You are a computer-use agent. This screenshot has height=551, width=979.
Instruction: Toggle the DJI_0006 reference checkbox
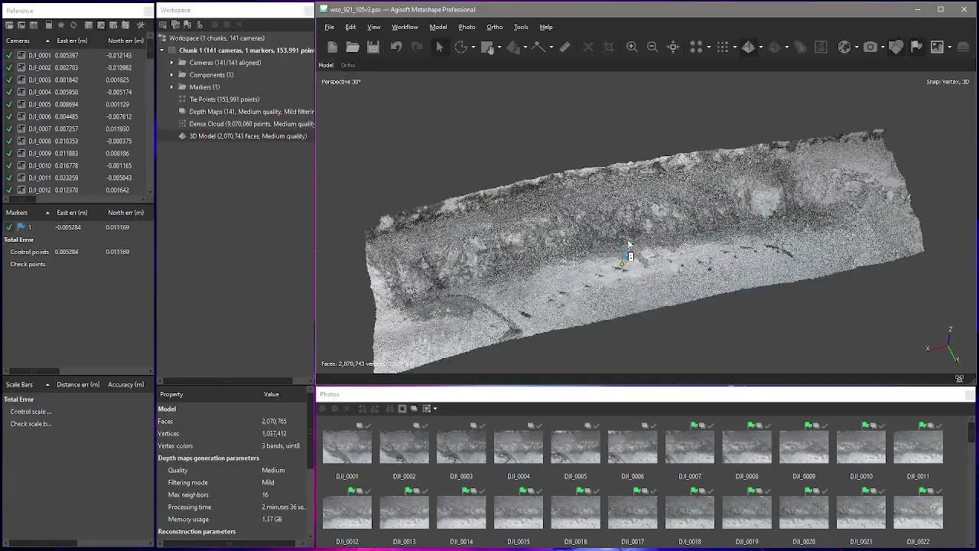click(x=9, y=117)
